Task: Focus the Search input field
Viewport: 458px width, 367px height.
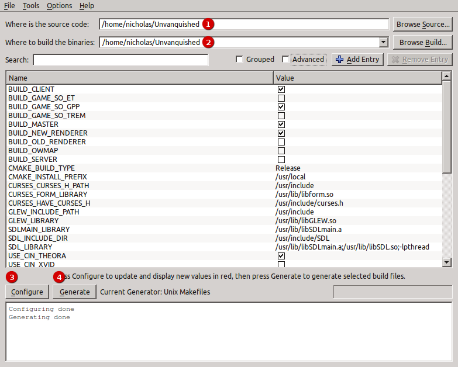Action: pyautogui.click(x=120, y=60)
